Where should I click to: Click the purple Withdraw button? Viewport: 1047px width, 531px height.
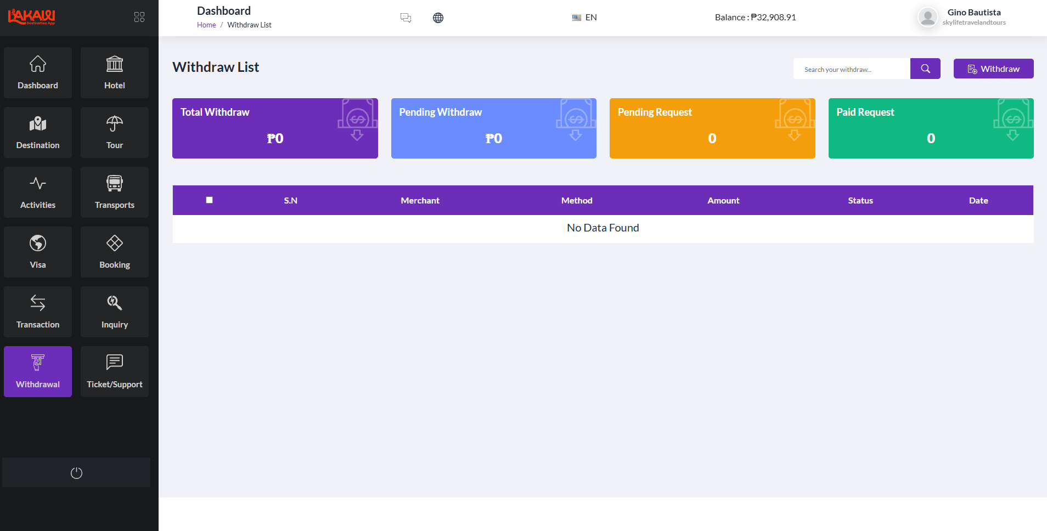(993, 69)
